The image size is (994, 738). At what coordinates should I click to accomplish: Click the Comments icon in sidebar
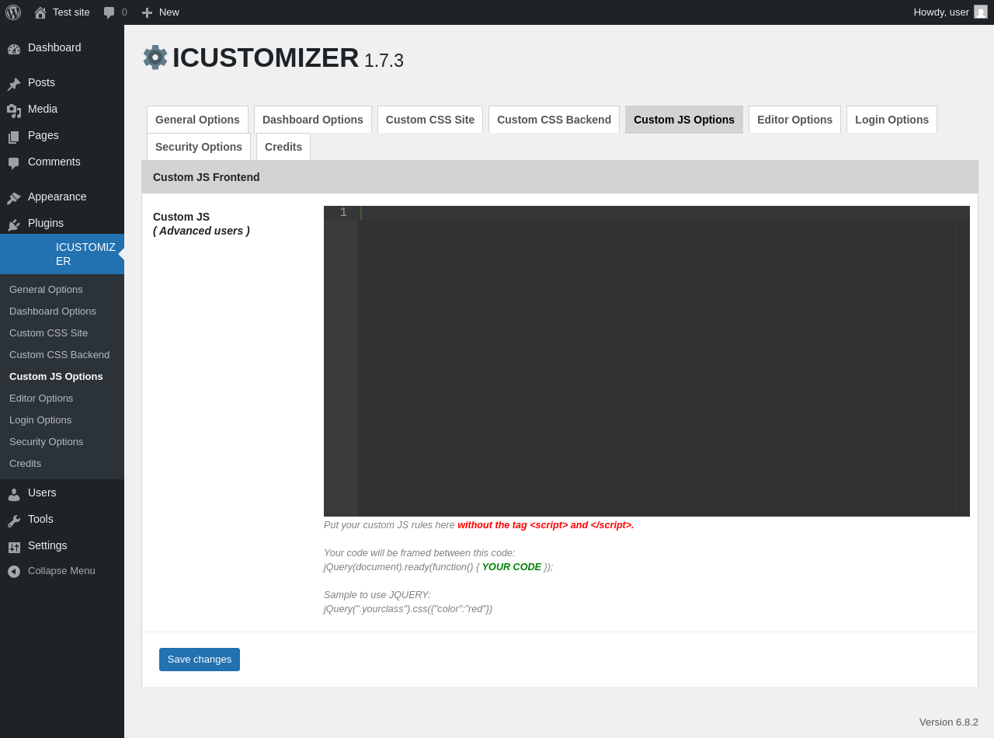pos(14,162)
